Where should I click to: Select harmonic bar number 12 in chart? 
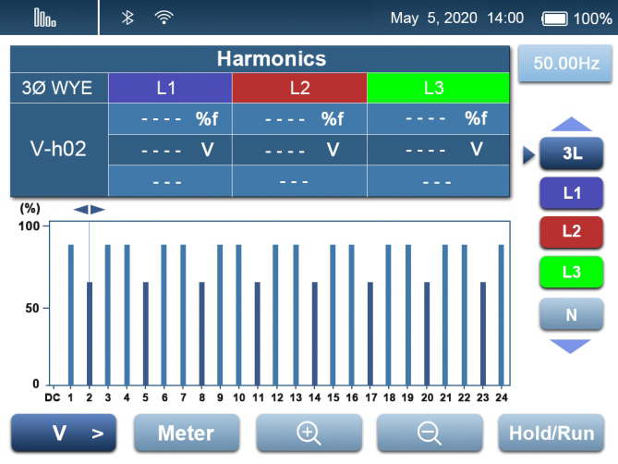tap(275, 314)
